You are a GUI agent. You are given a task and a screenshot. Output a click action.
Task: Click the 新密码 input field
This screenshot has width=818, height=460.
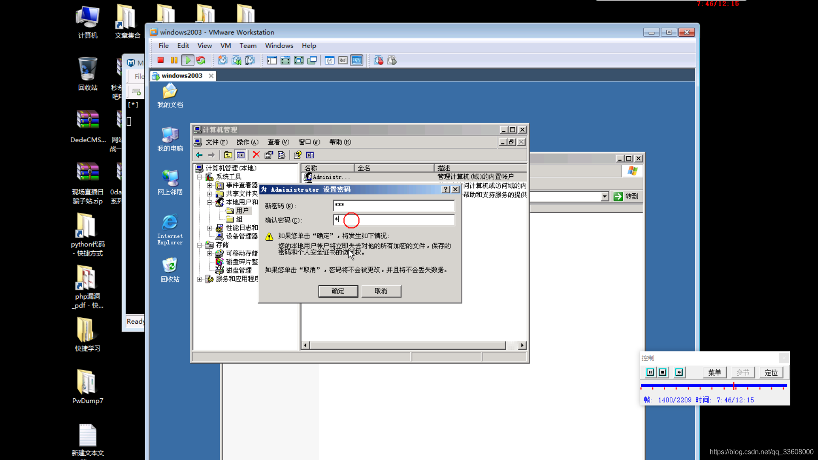394,205
